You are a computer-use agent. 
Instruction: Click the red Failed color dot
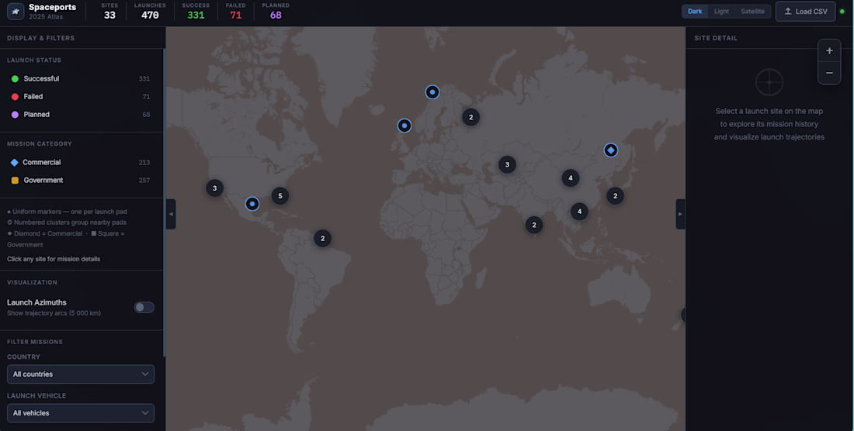pos(15,97)
